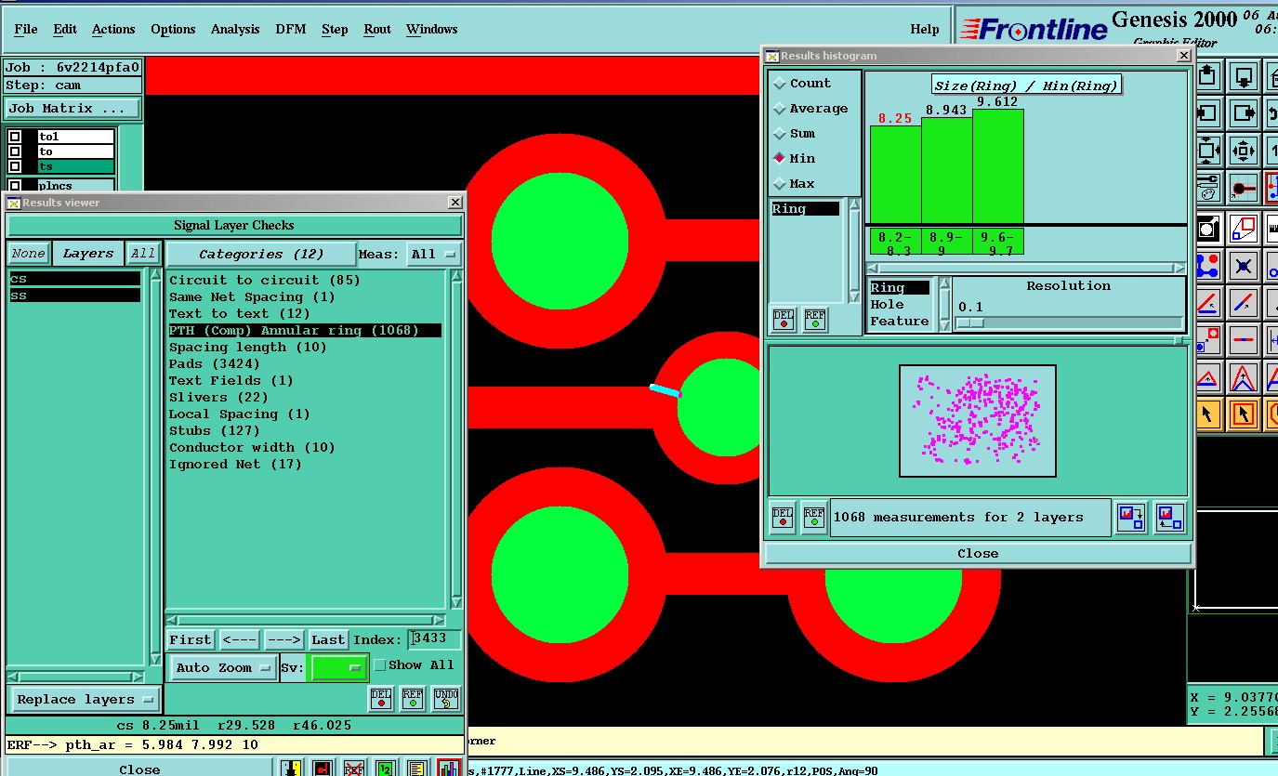Viewport: 1278px width, 776px height.
Task: Click the wrench and palette tool icon
Action: (1206, 188)
